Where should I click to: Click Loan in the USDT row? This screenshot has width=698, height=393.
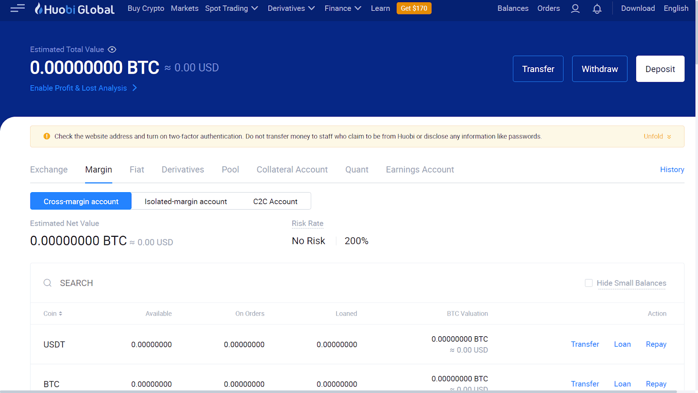tap(622, 344)
